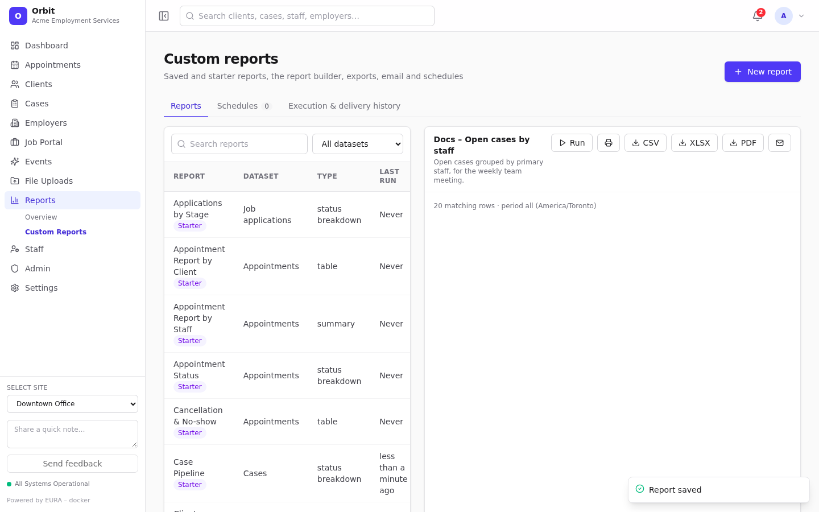Go to Events page

pyautogui.click(x=73, y=162)
